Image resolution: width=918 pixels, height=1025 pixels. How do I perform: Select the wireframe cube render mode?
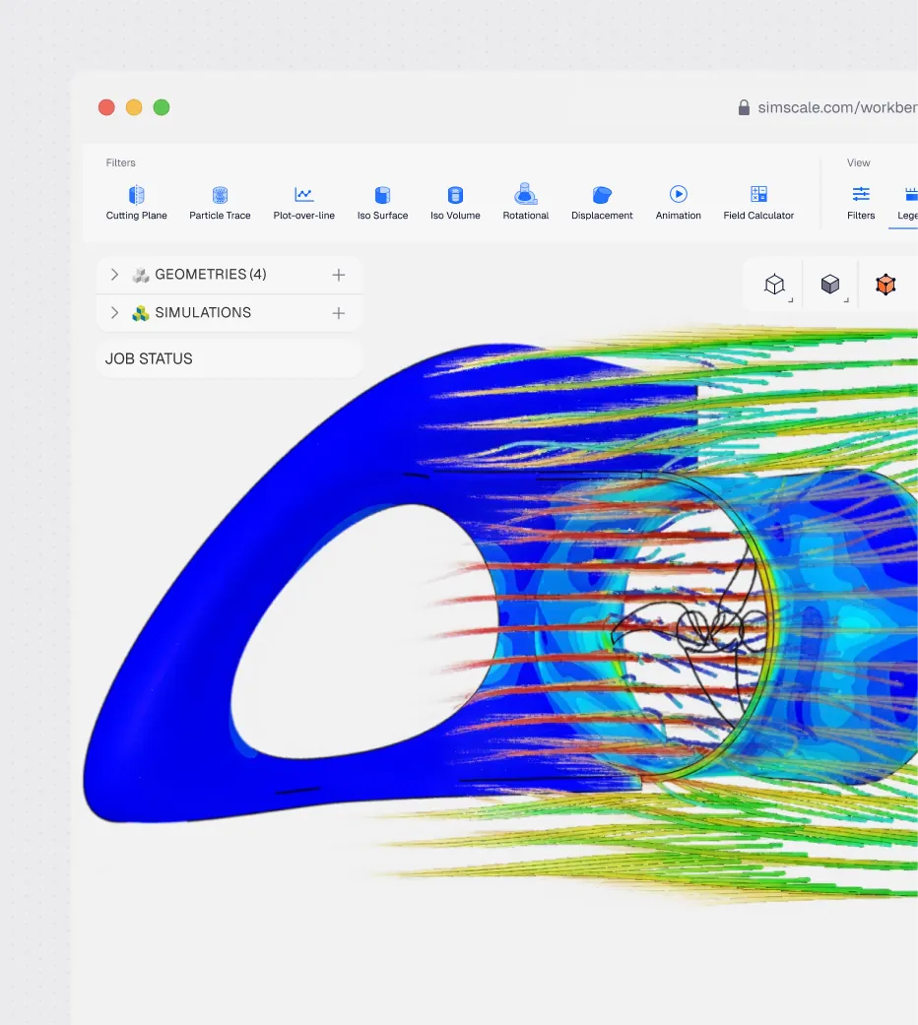[775, 285]
